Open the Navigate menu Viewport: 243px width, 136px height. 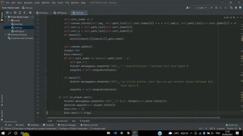pos(28,3)
